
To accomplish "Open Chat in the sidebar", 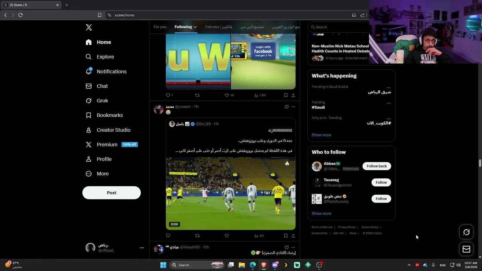I will (x=97, y=86).
